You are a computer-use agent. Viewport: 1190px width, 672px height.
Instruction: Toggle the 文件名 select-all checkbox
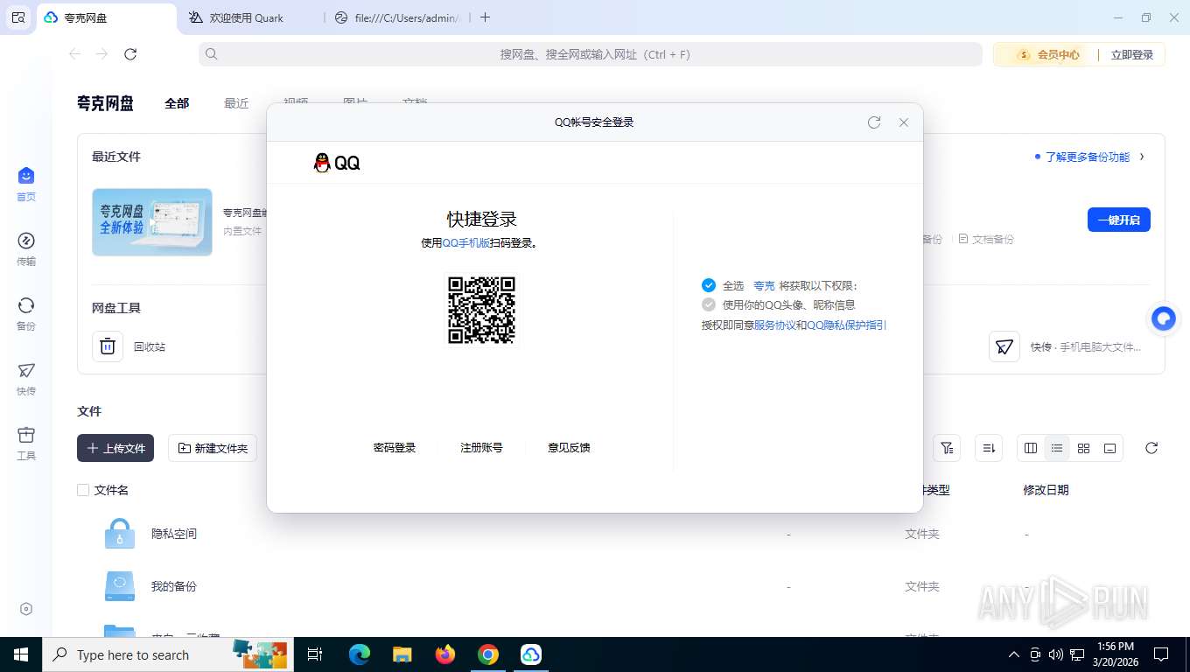[83, 490]
